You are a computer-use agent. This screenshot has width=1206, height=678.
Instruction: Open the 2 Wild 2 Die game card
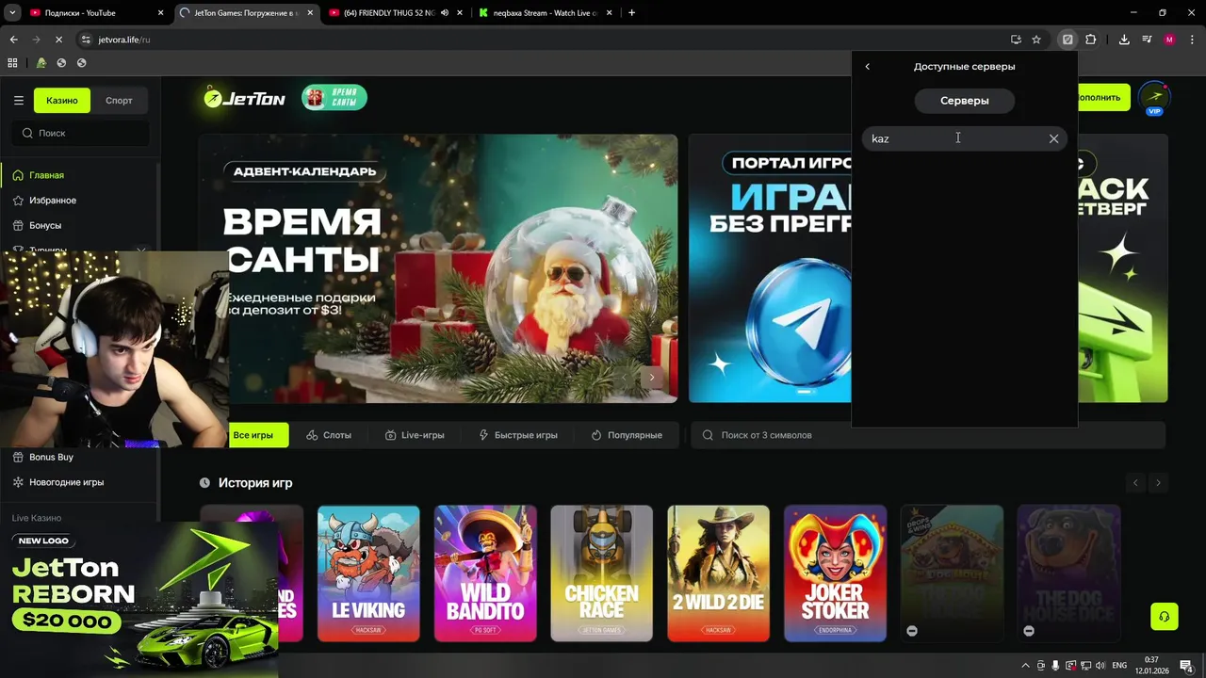719,573
